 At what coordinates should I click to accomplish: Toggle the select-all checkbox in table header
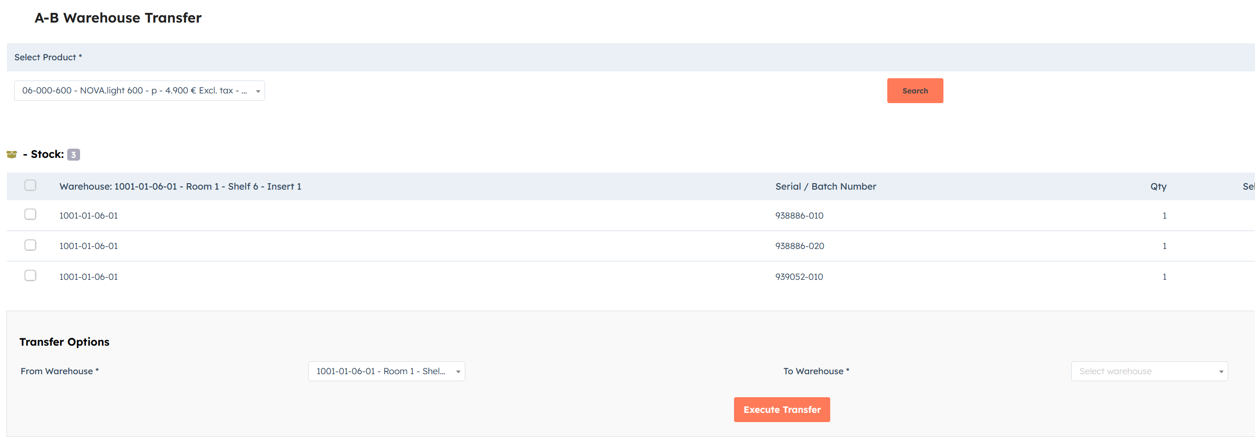30,185
